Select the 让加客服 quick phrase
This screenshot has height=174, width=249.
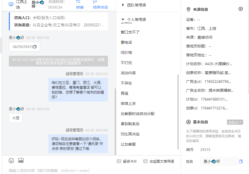pos(128,144)
